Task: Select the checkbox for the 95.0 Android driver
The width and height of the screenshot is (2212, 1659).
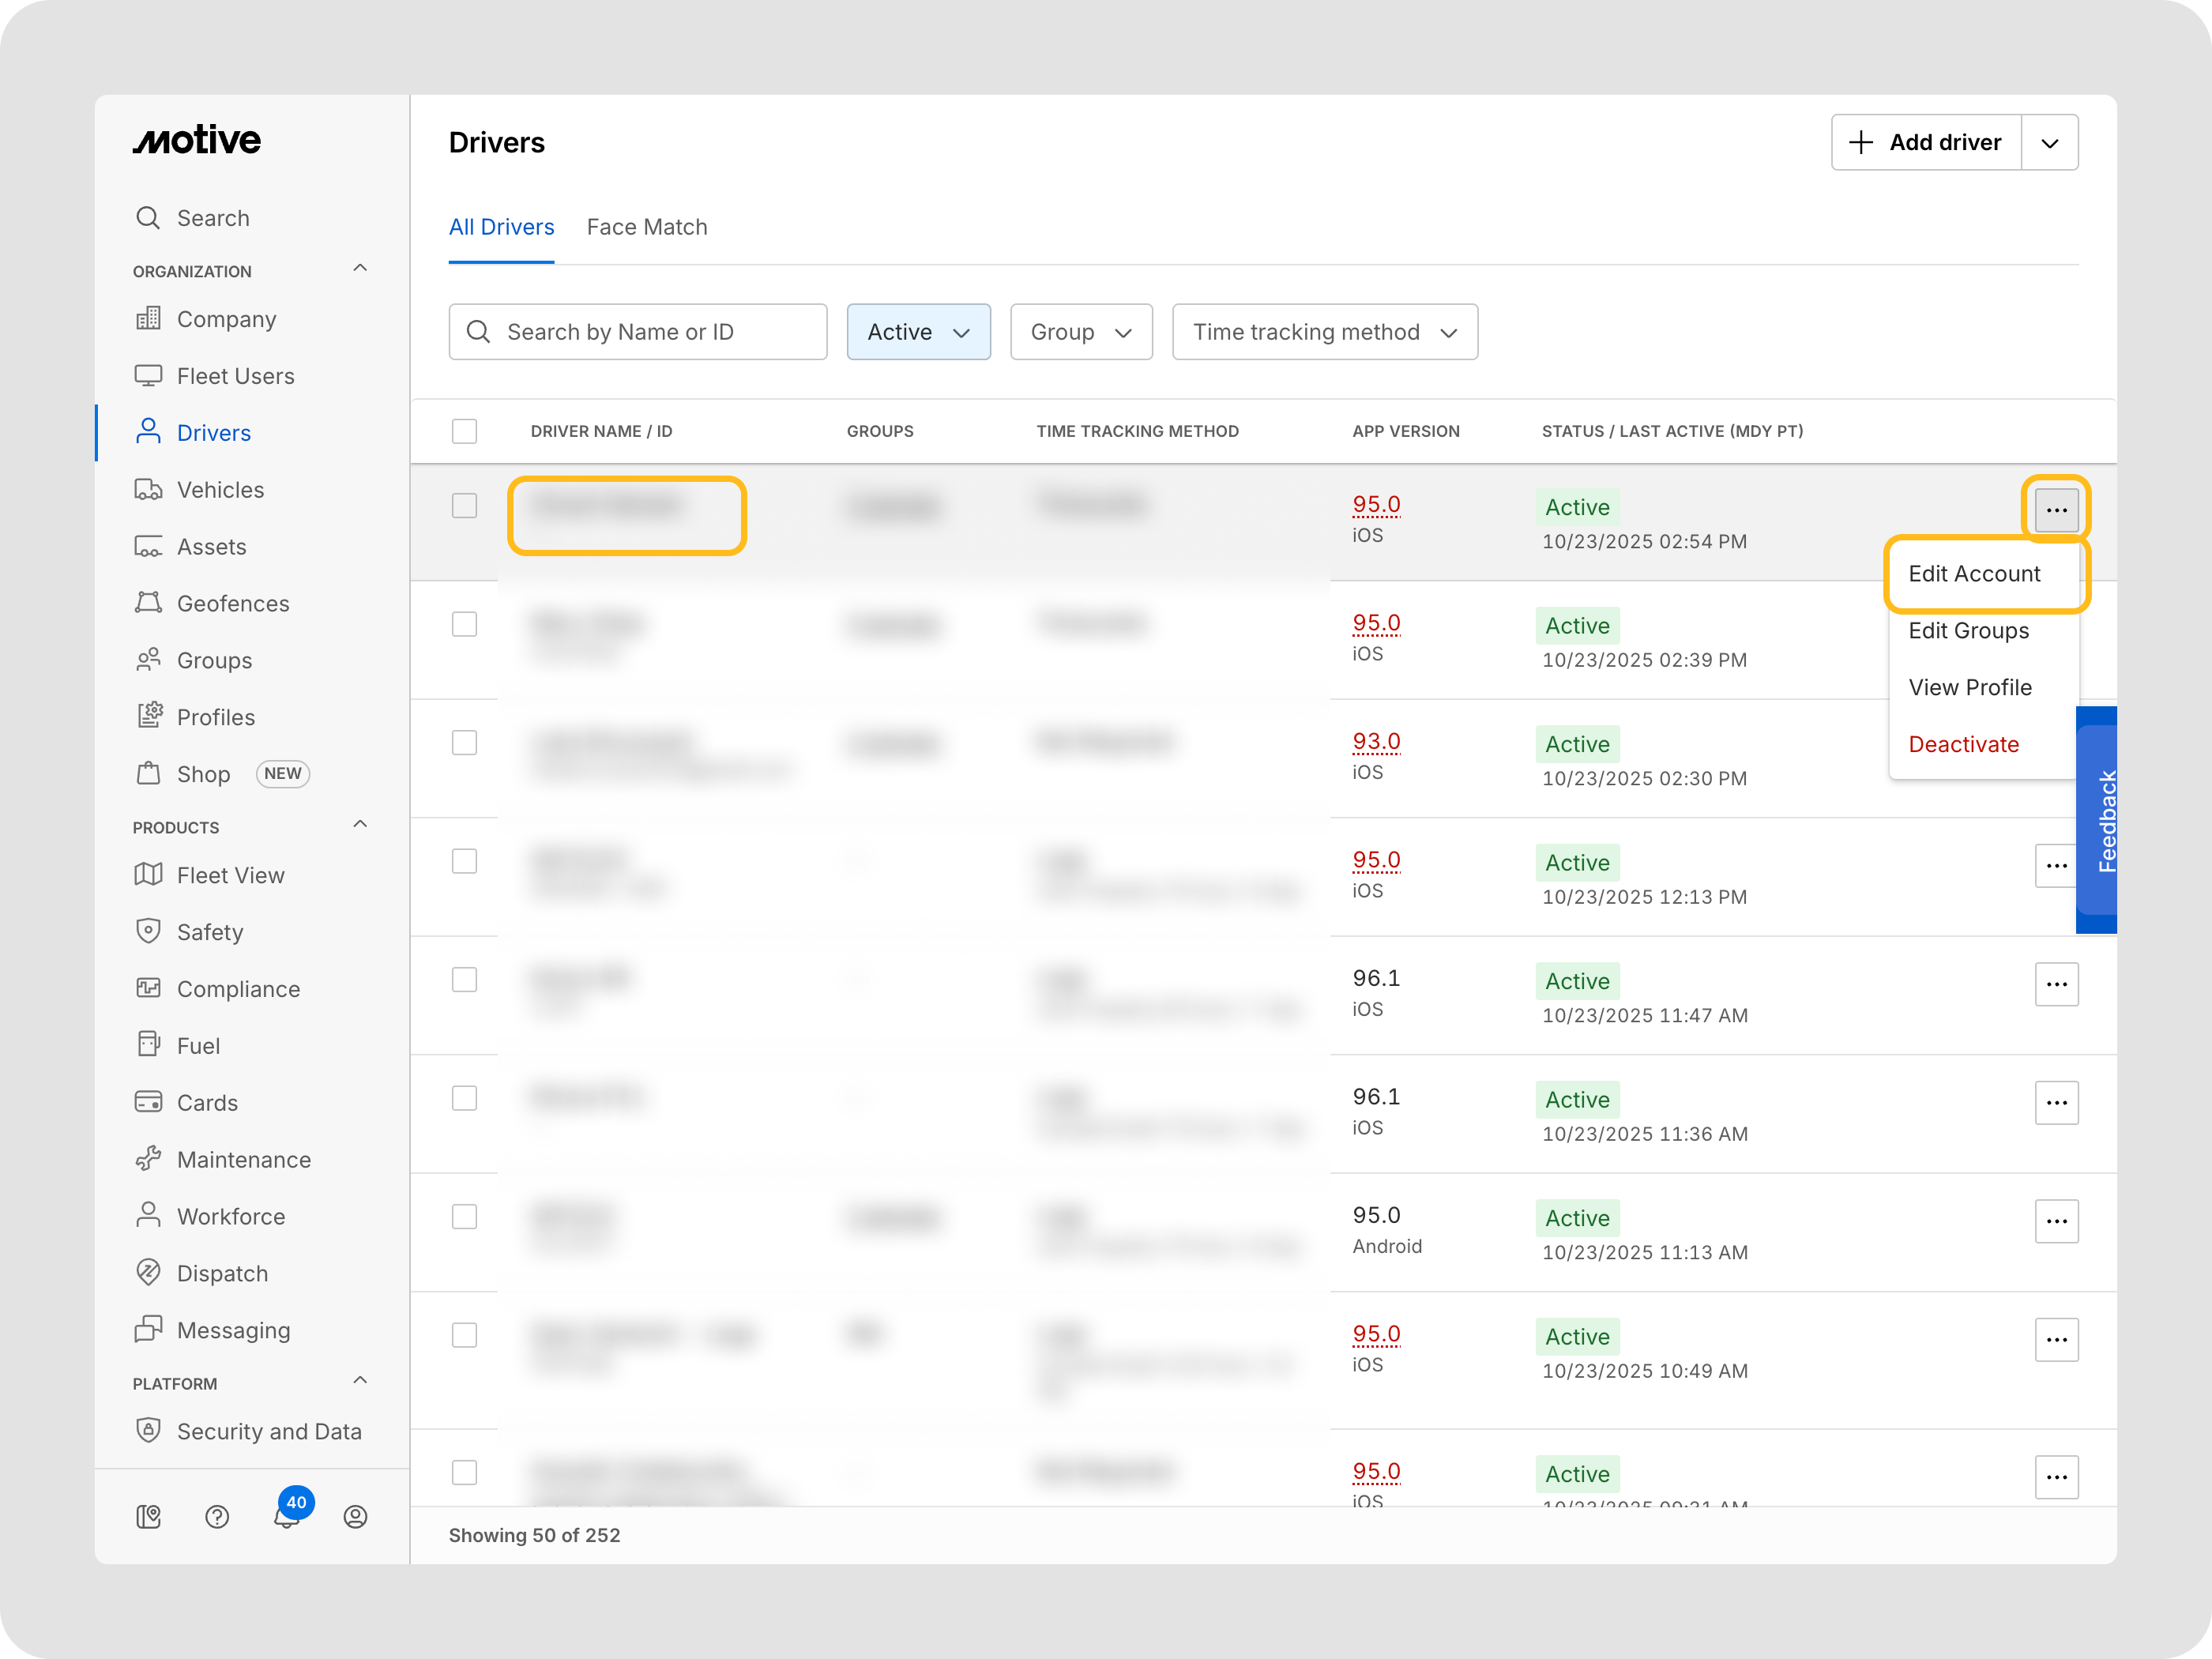Action: click(464, 1217)
